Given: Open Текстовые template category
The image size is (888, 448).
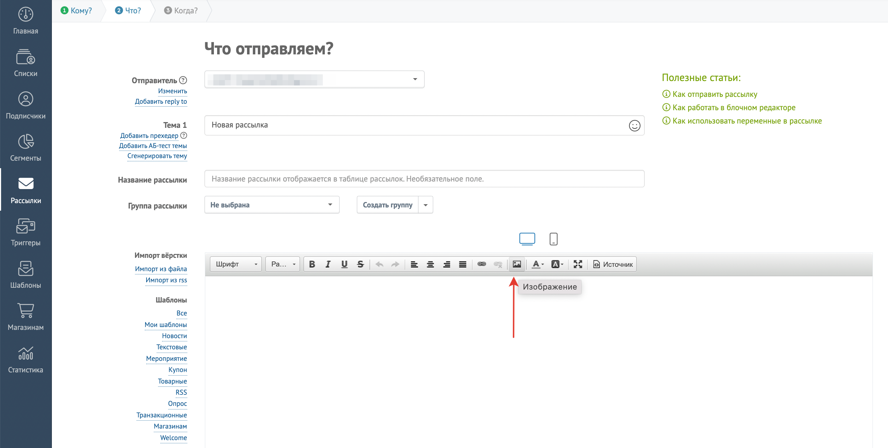Looking at the screenshot, I should point(172,347).
